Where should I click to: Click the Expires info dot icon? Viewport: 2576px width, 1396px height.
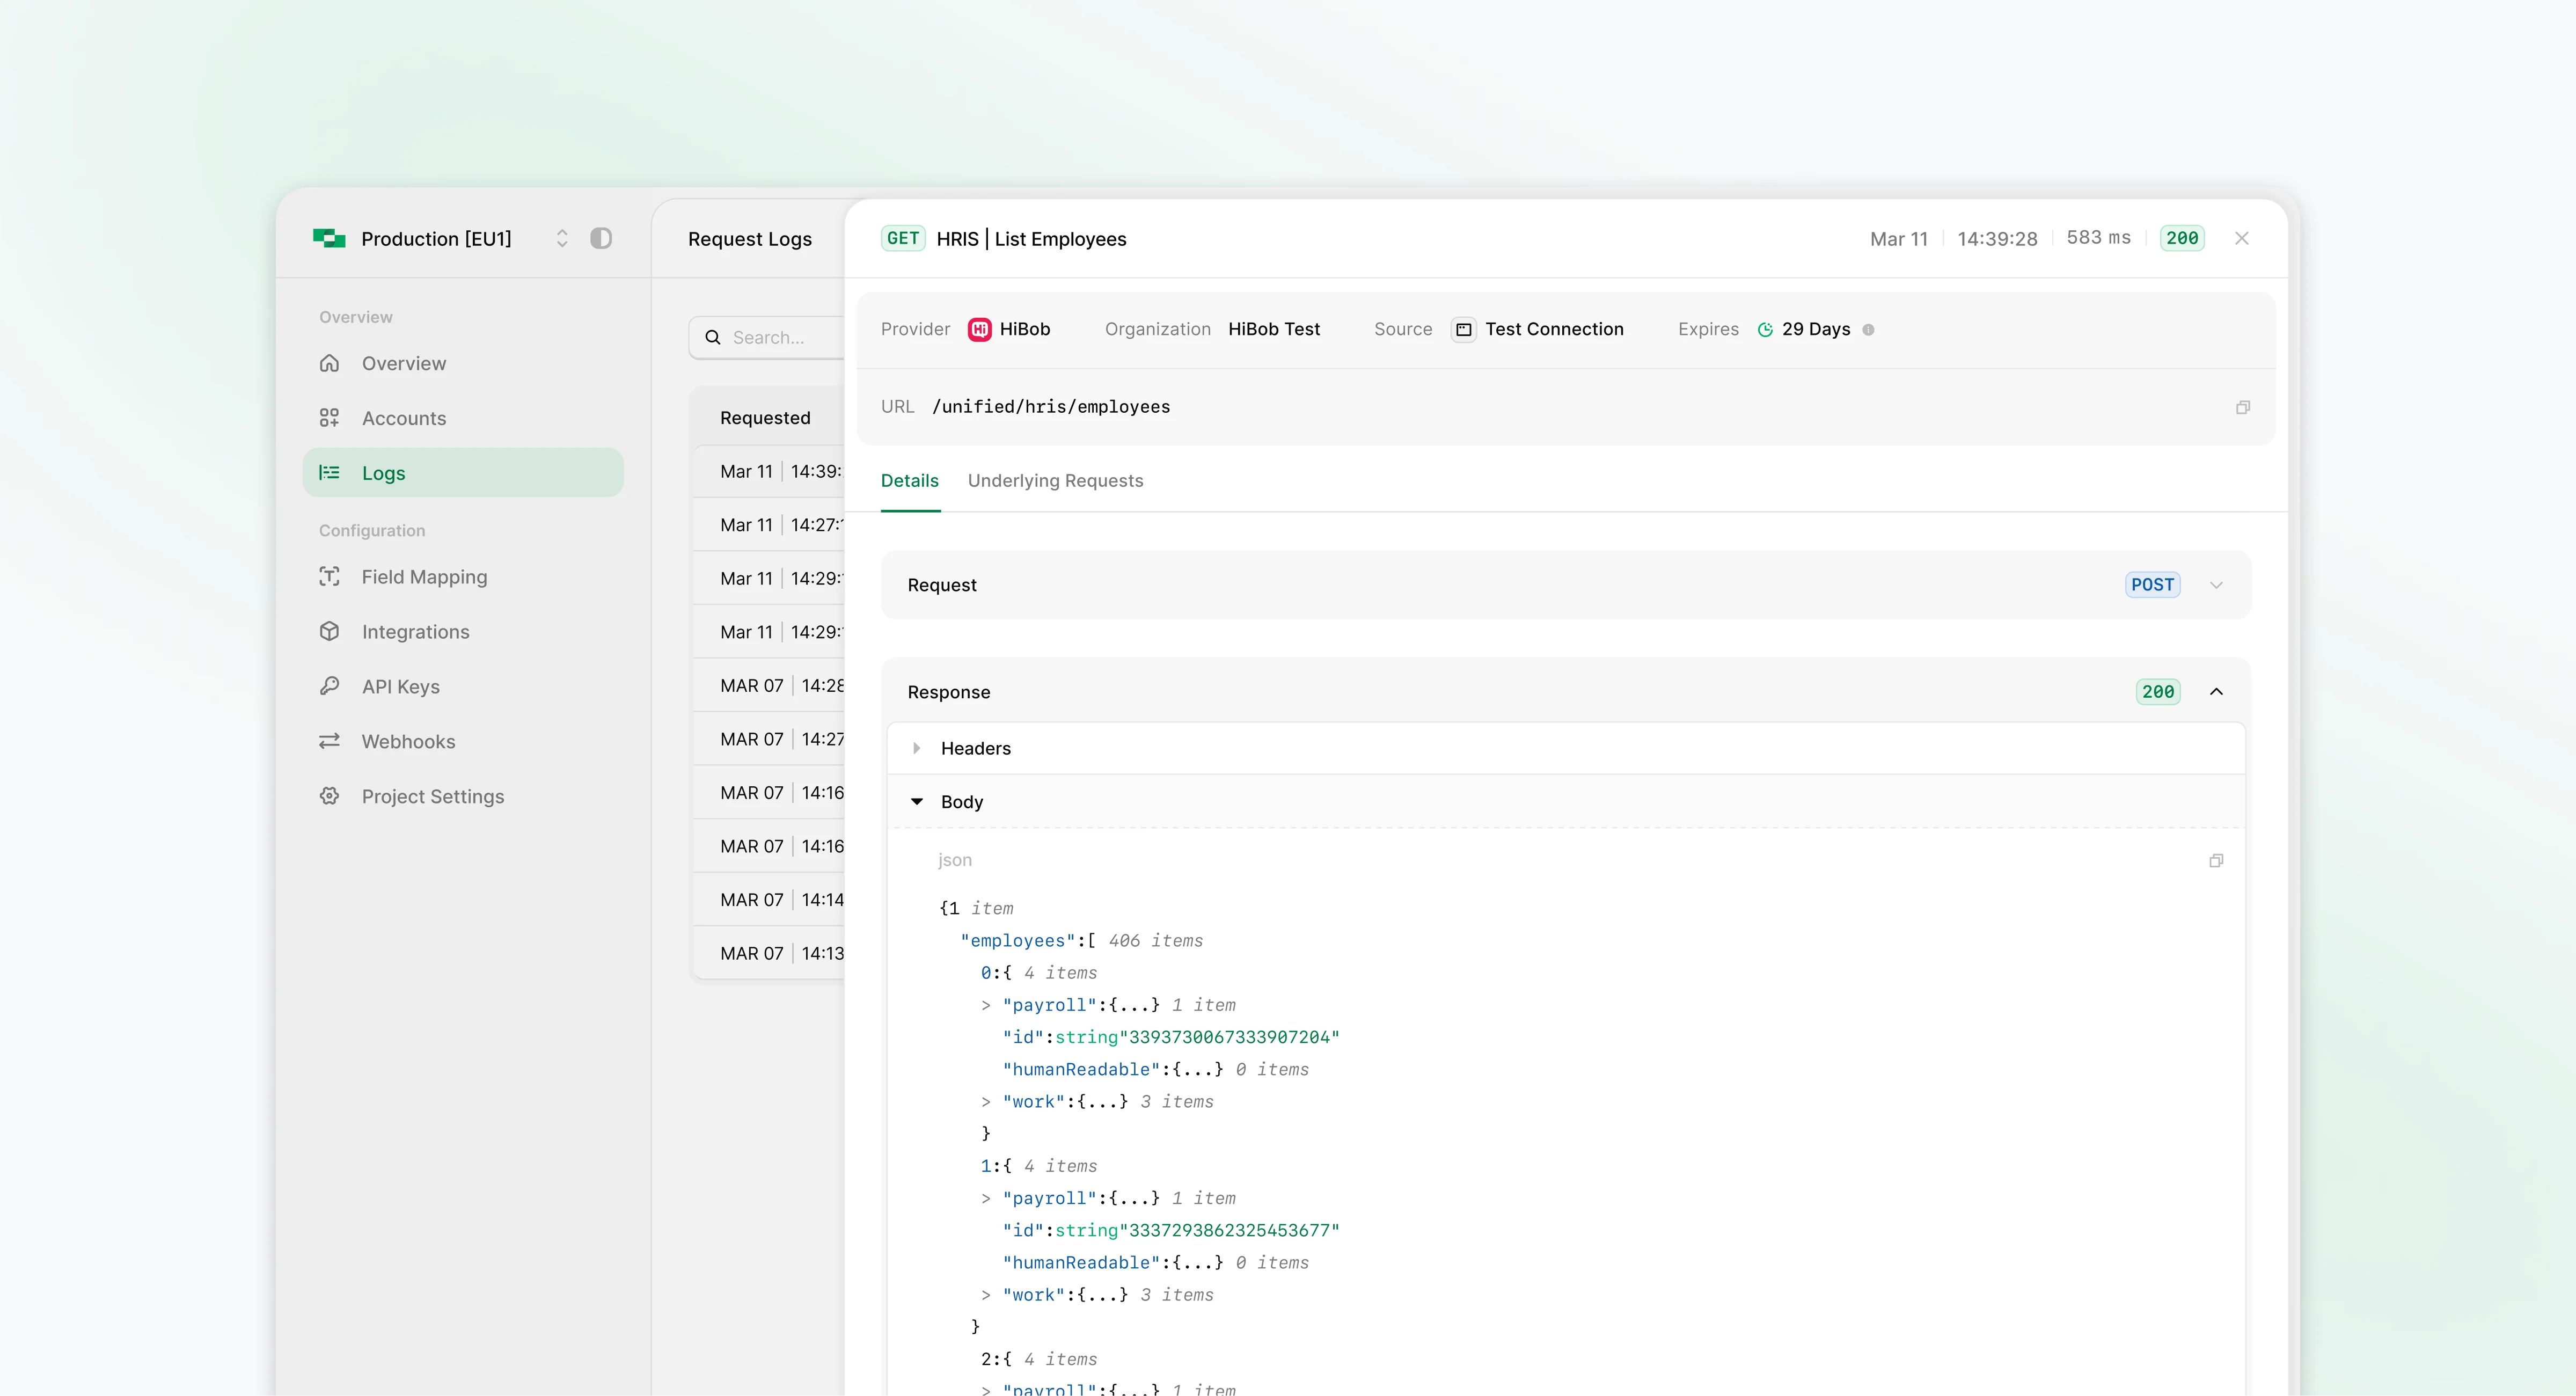(1868, 330)
